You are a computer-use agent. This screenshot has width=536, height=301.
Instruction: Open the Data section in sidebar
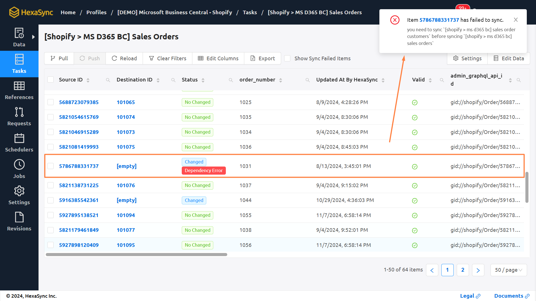click(x=19, y=37)
